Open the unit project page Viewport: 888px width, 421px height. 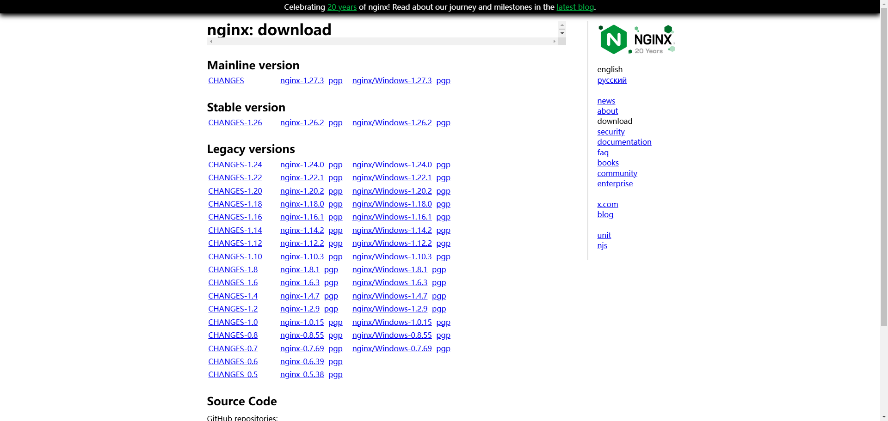coord(604,235)
